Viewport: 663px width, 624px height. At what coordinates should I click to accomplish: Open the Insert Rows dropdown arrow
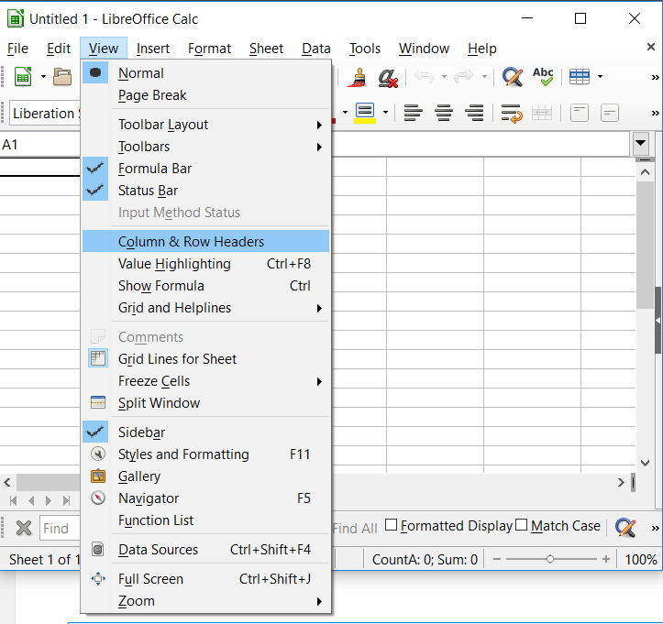pyautogui.click(x=600, y=77)
